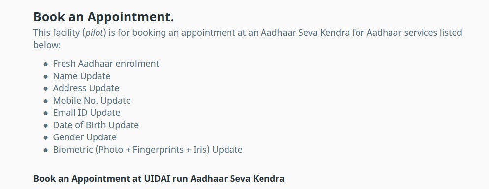Select the "Name Update" list item
Screen dimensions: 489x189
pyautogui.click(x=82, y=76)
